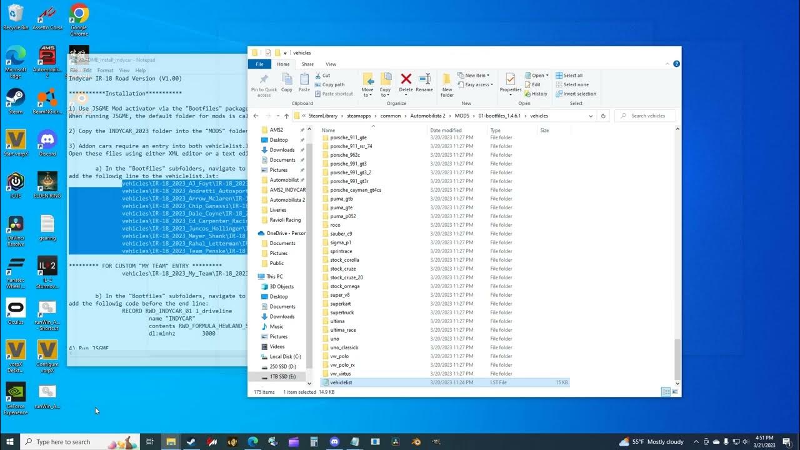
Task: Click Select none
Action: pyautogui.click(x=571, y=84)
